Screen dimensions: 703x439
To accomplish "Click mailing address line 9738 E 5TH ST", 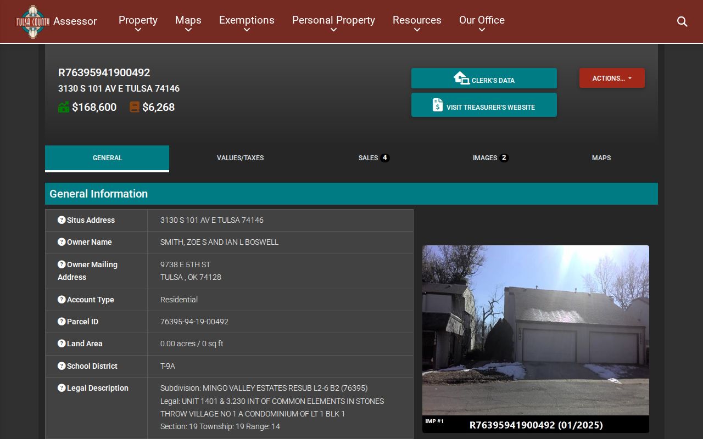I will 185,264.
